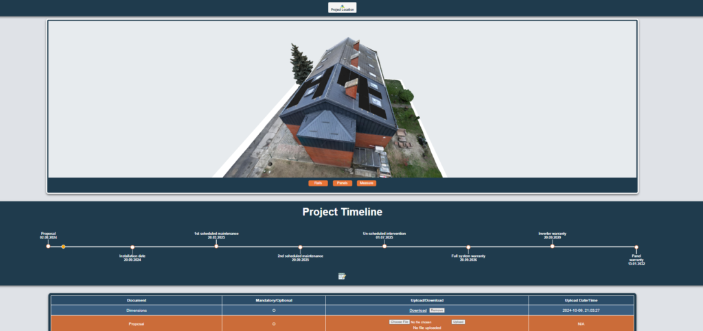The width and height of the screenshot is (703, 331).
Task: Toggle the Panels overlay button
Action: (343, 183)
